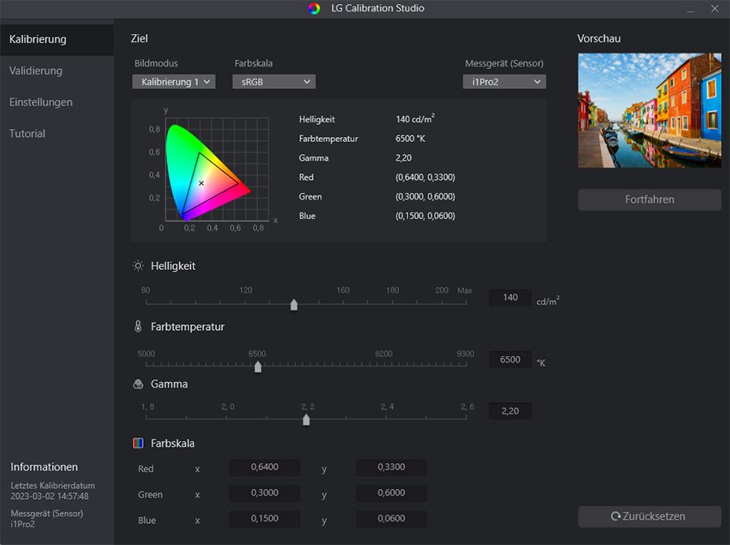Switch to the Validierung tab
The image size is (730, 545).
pos(57,71)
